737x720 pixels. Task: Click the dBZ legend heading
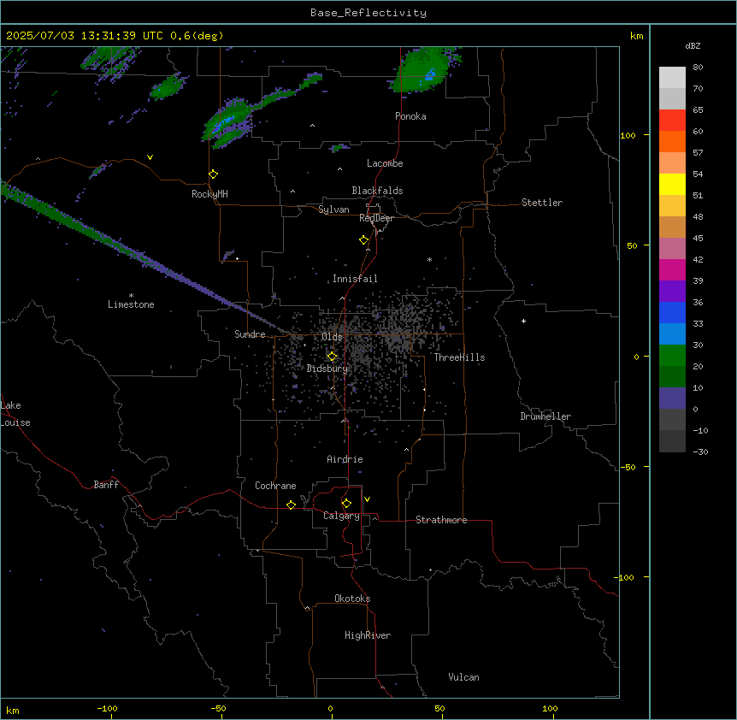click(x=693, y=45)
